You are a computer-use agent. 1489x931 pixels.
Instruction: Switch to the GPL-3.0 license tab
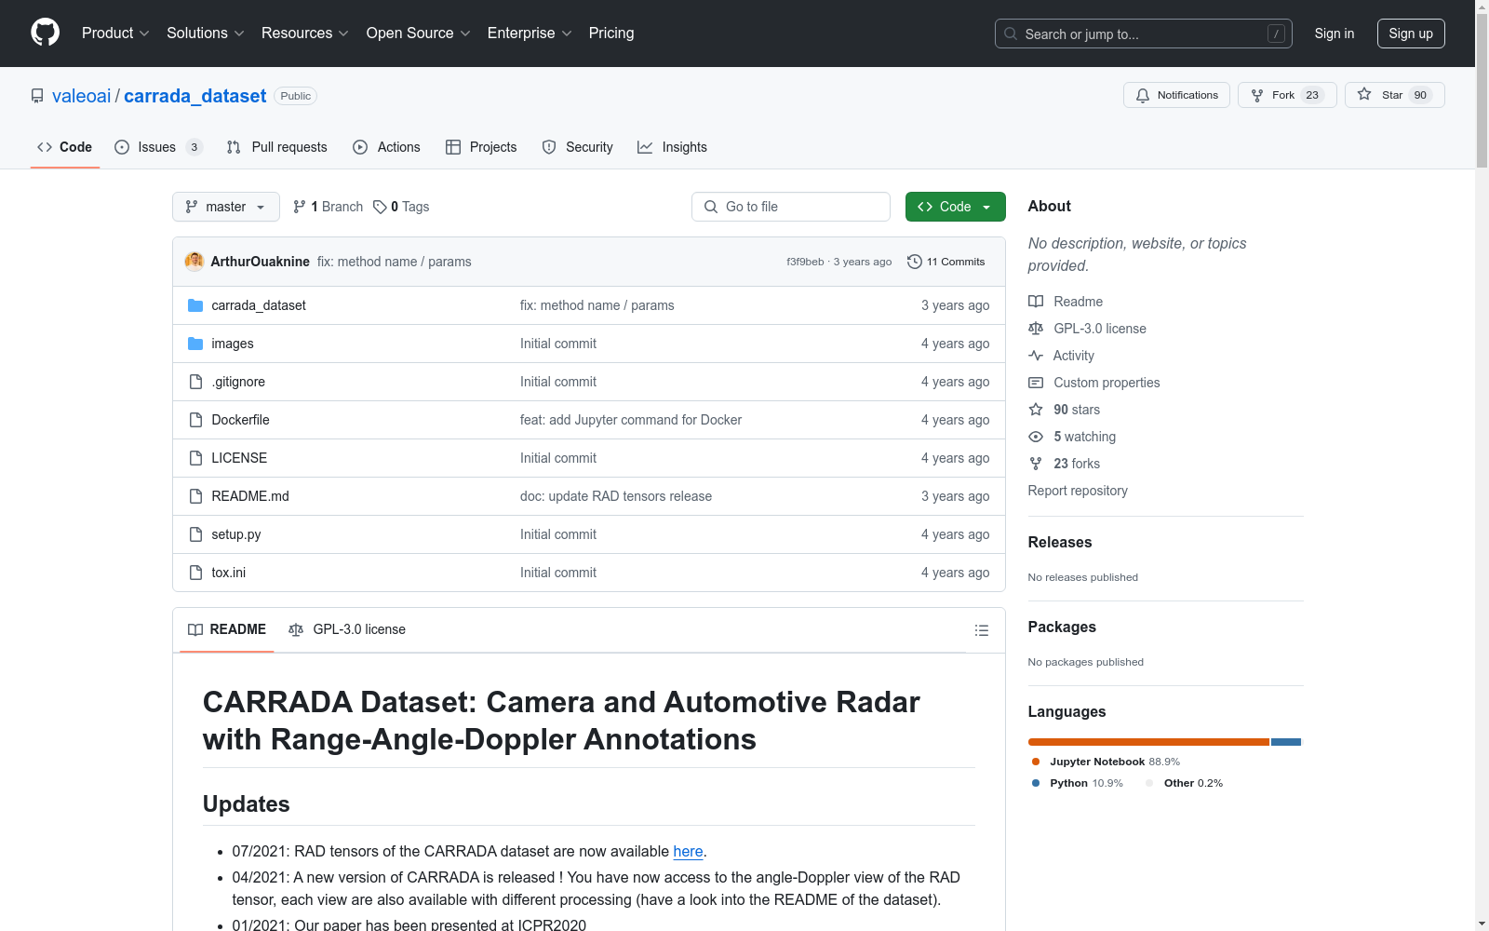(x=347, y=629)
